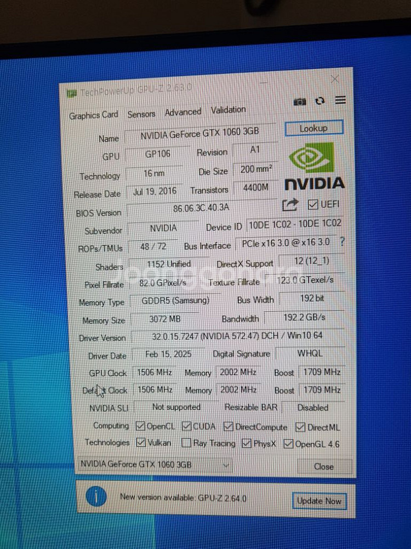This screenshot has height=549, width=411.
Task: Click the Revision value A1
Action: (x=255, y=149)
